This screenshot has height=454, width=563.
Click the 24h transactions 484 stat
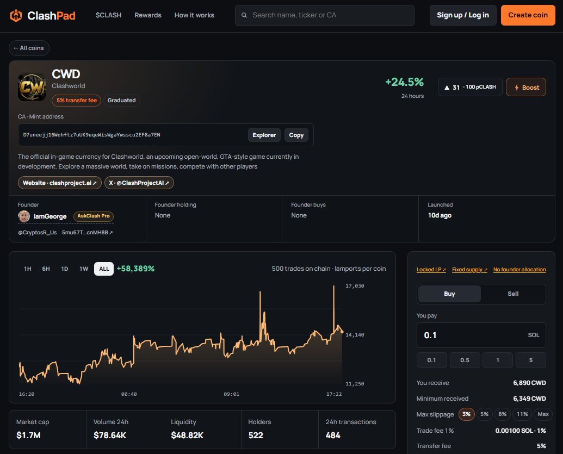(357, 429)
